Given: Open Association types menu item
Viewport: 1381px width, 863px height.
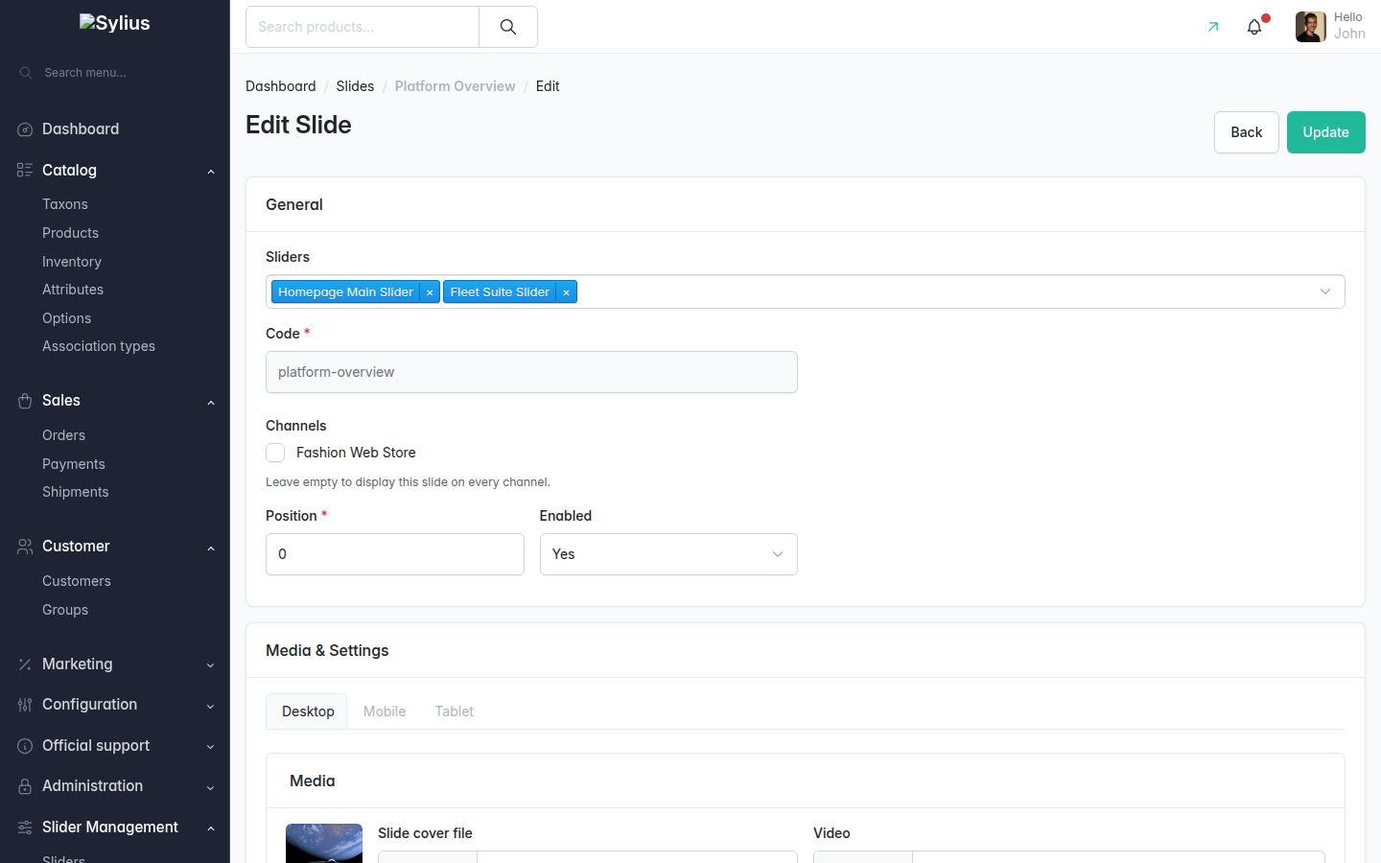Looking at the screenshot, I should click(x=99, y=346).
